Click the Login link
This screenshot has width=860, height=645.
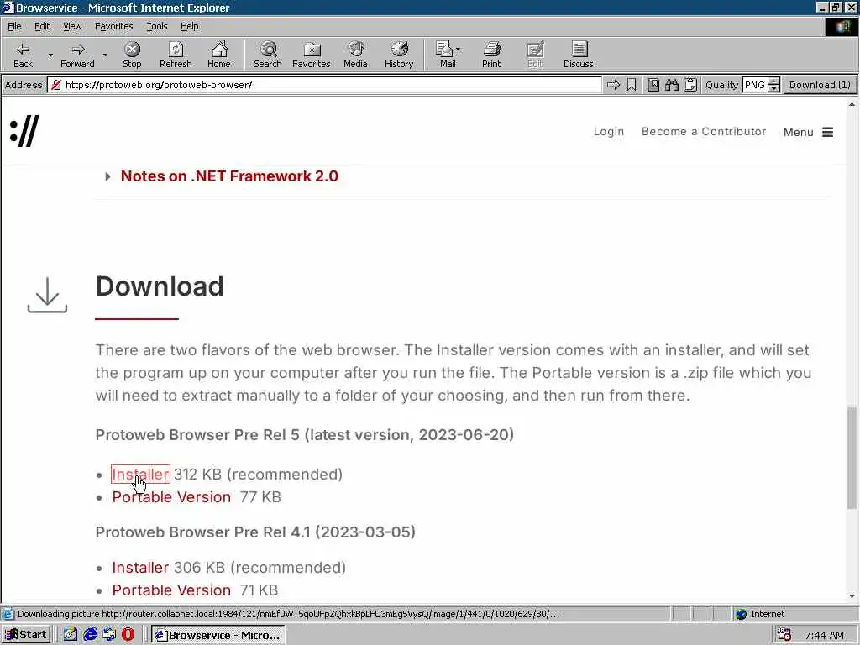[x=609, y=132]
